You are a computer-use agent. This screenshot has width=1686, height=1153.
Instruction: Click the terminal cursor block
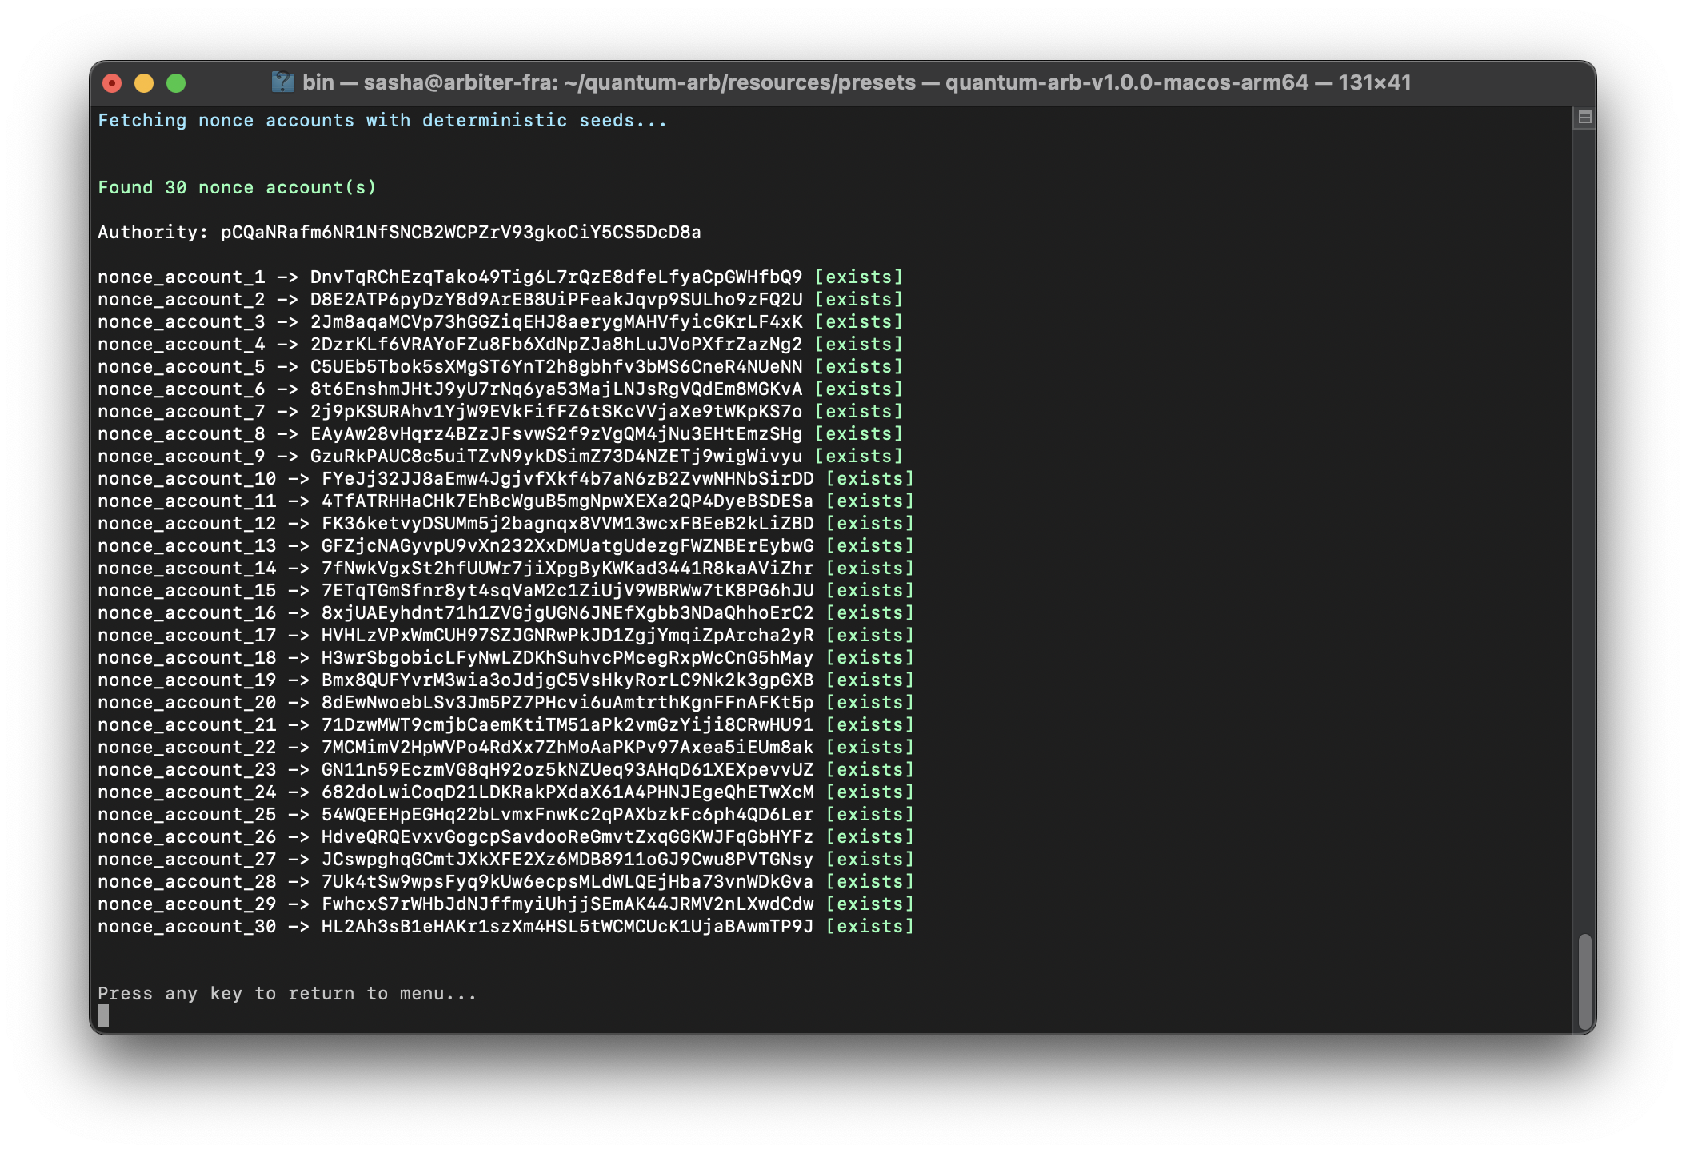pos(103,1015)
